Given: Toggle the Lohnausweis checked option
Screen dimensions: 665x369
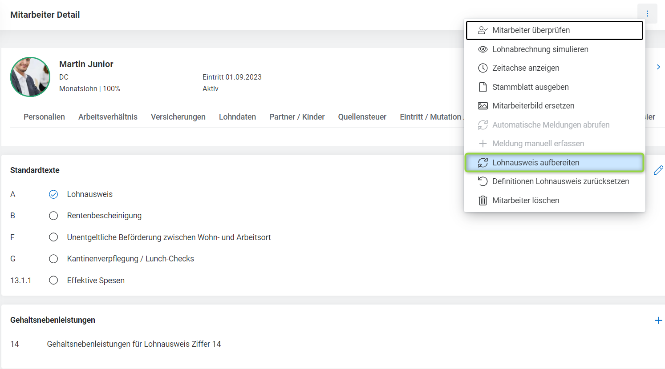Looking at the screenshot, I should (53, 194).
